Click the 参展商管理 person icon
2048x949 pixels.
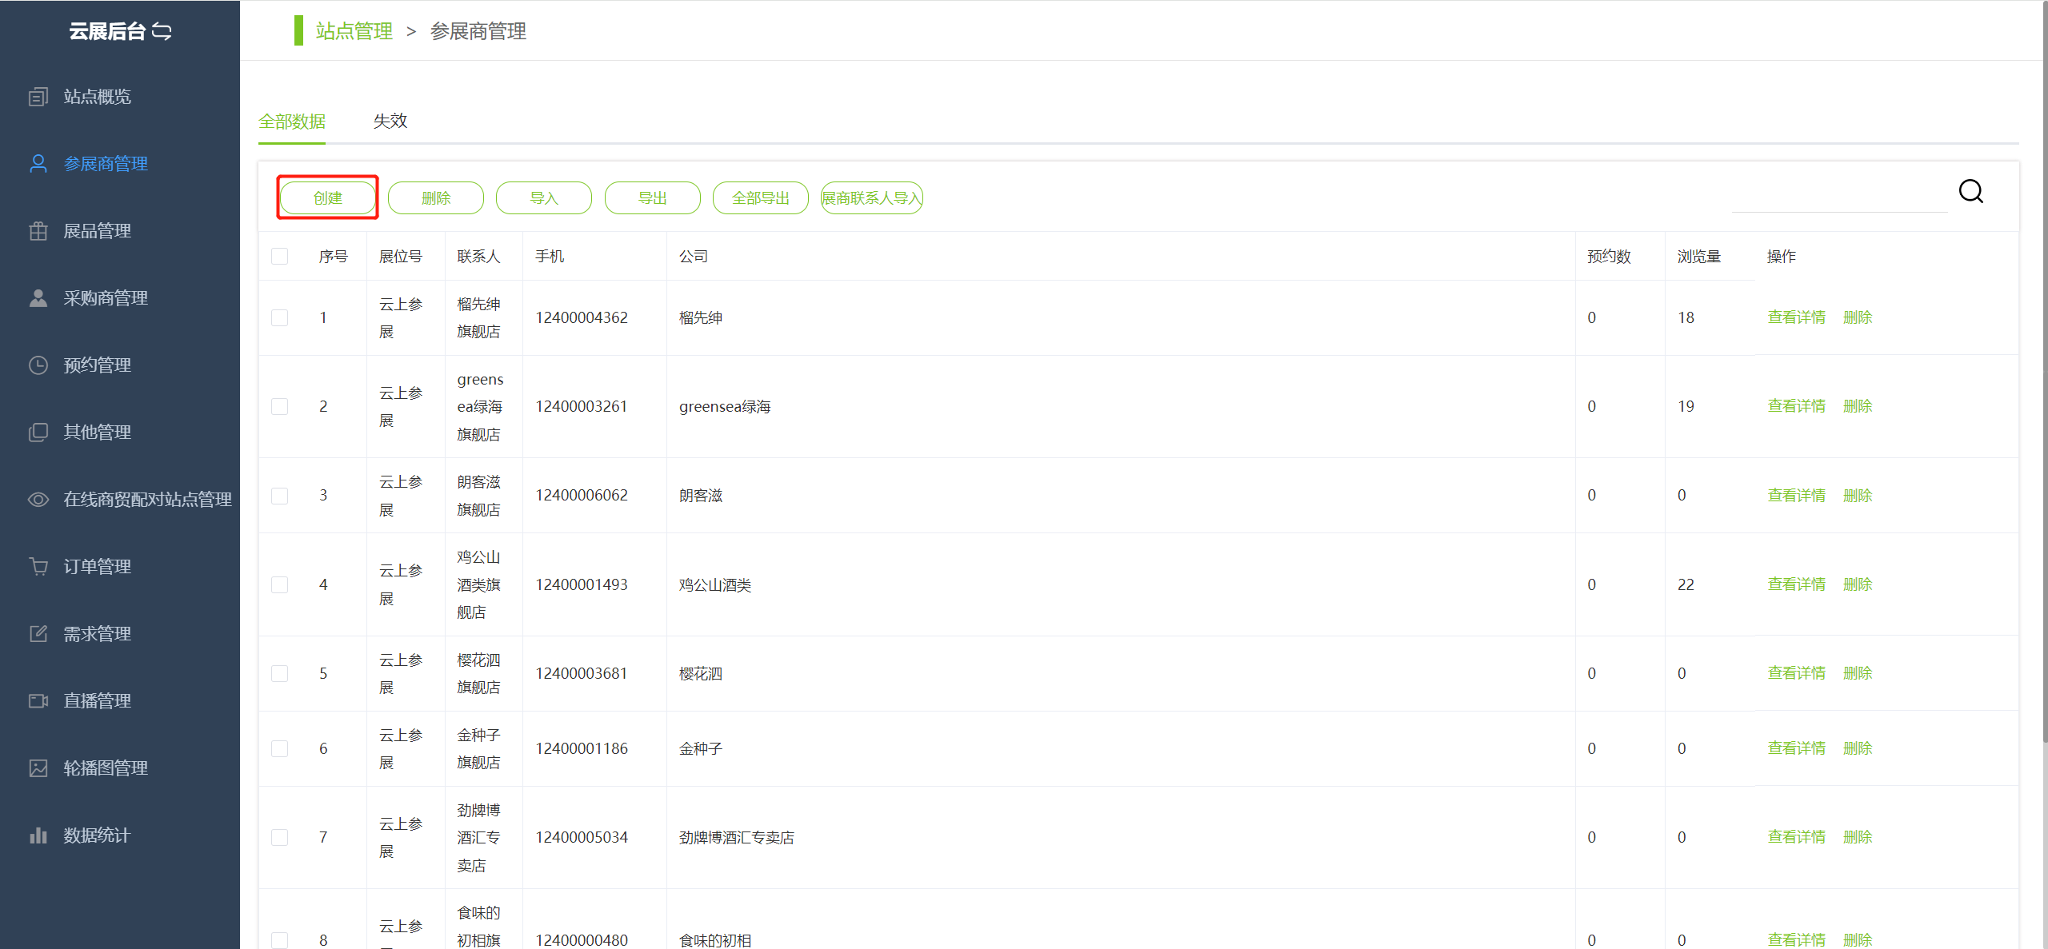pyautogui.click(x=38, y=164)
